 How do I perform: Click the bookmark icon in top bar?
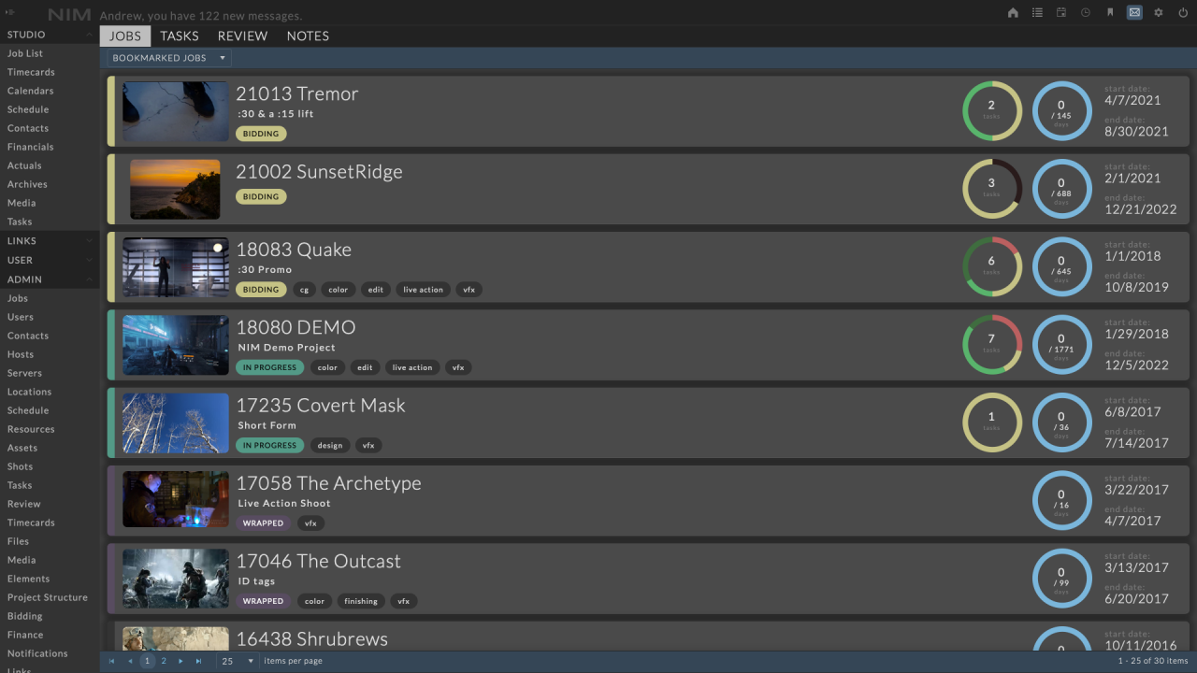(1110, 13)
